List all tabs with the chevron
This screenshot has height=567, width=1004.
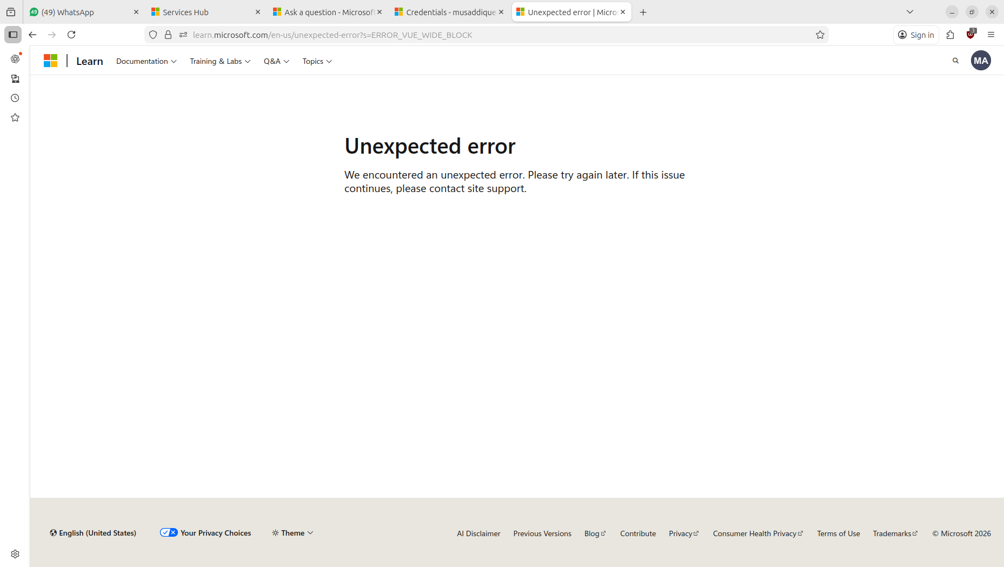click(x=910, y=12)
